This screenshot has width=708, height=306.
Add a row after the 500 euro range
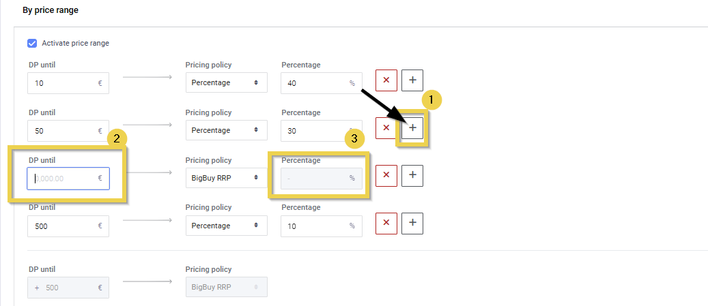click(x=412, y=222)
